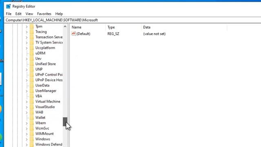Image resolution: width=261 pixels, height=147 pixels.
Task: Click the Windows folder icon
Action: point(32,139)
